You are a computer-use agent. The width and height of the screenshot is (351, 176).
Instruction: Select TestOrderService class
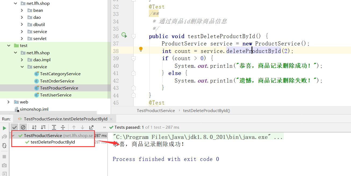57,81
